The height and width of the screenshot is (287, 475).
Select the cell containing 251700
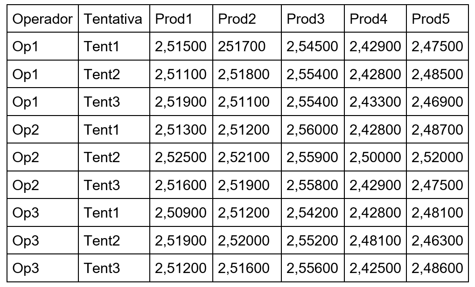click(247, 46)
